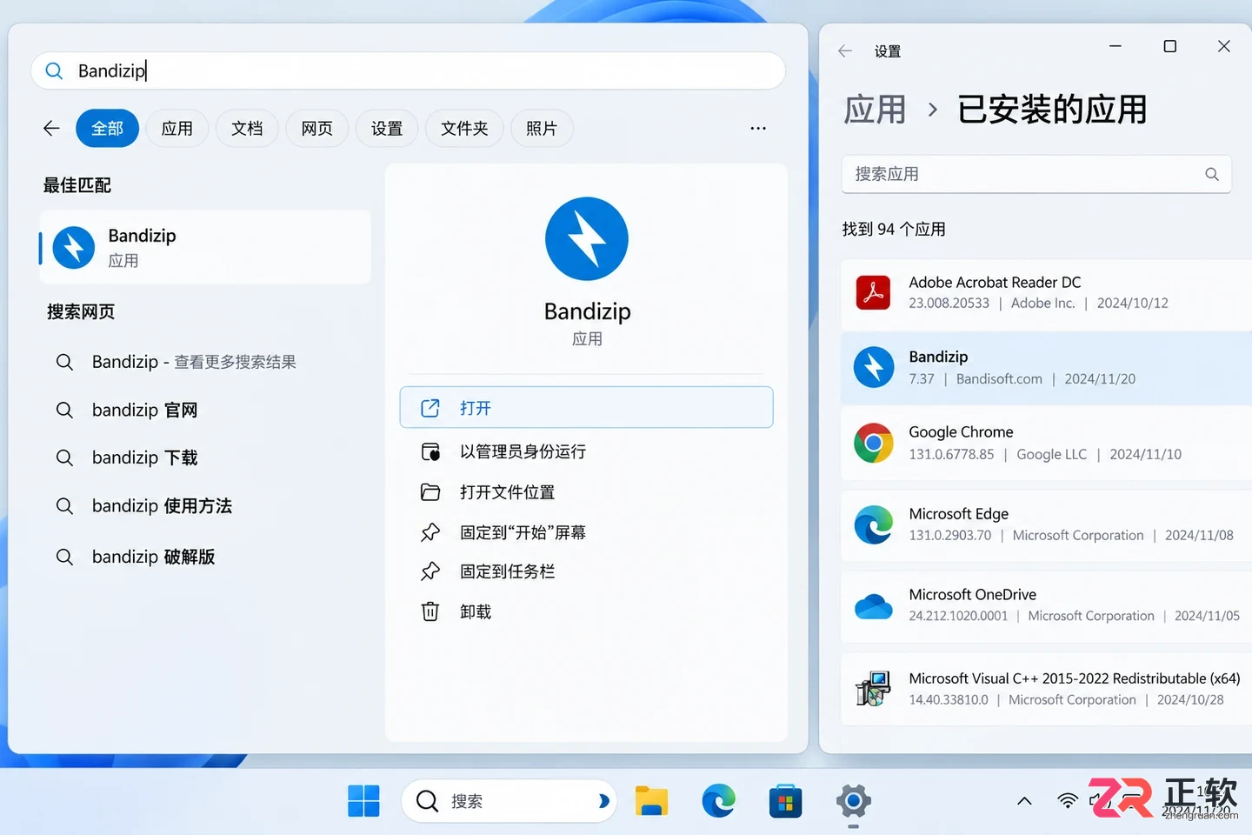Open Microsoft Store from the taskbar

coord(785,801)
